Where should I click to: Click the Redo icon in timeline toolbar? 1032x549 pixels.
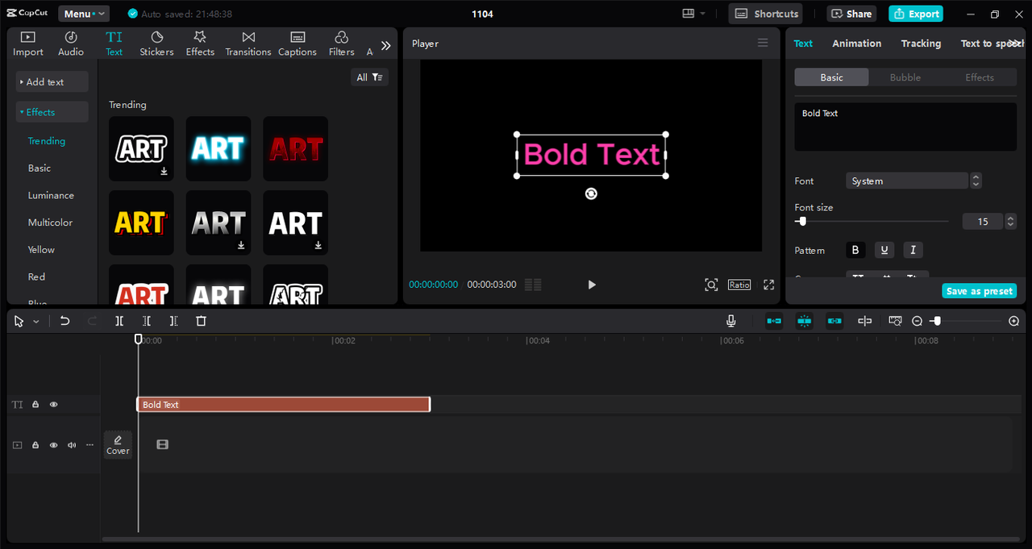[x=92, y=321]
